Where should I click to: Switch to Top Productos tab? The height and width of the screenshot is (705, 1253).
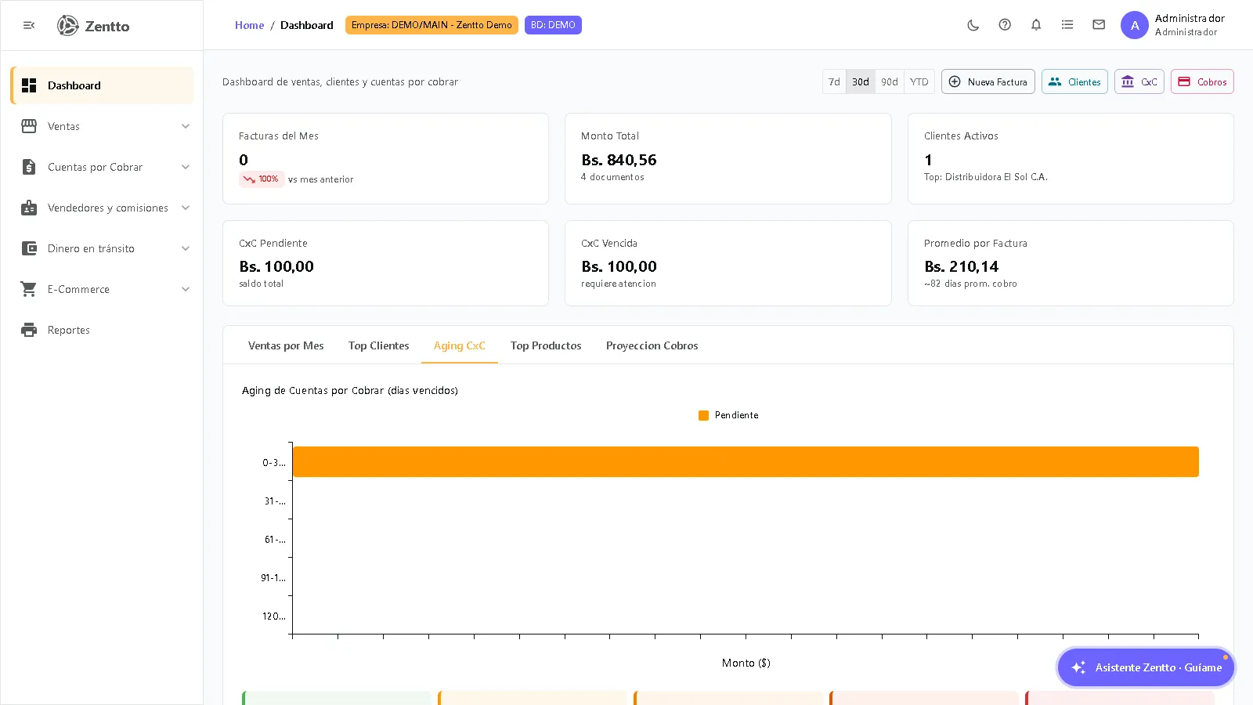click(546, 345)
